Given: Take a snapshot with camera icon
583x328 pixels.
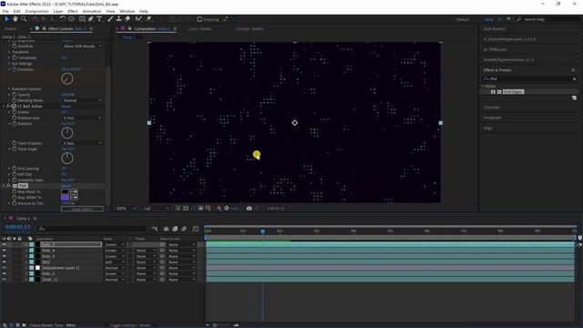Looking at the screenshot, I should click(249, 209).
